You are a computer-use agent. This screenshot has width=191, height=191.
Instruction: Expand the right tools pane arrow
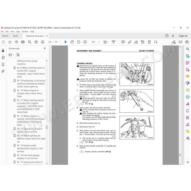pos(188,162)
